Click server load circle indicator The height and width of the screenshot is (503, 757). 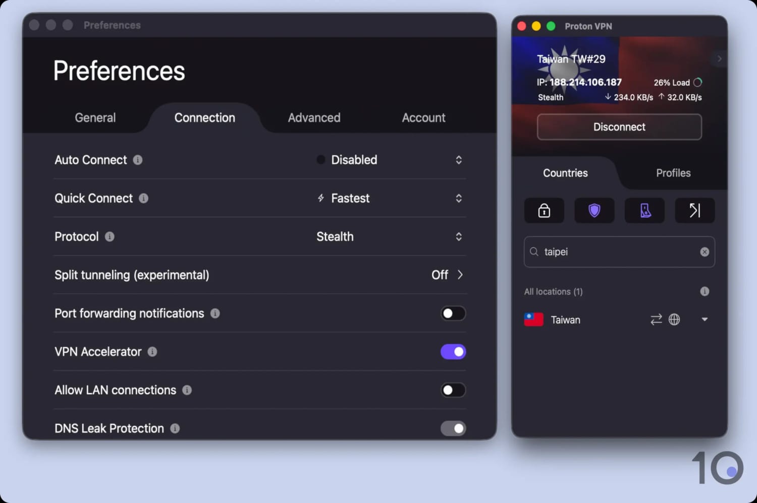[697, 82]
